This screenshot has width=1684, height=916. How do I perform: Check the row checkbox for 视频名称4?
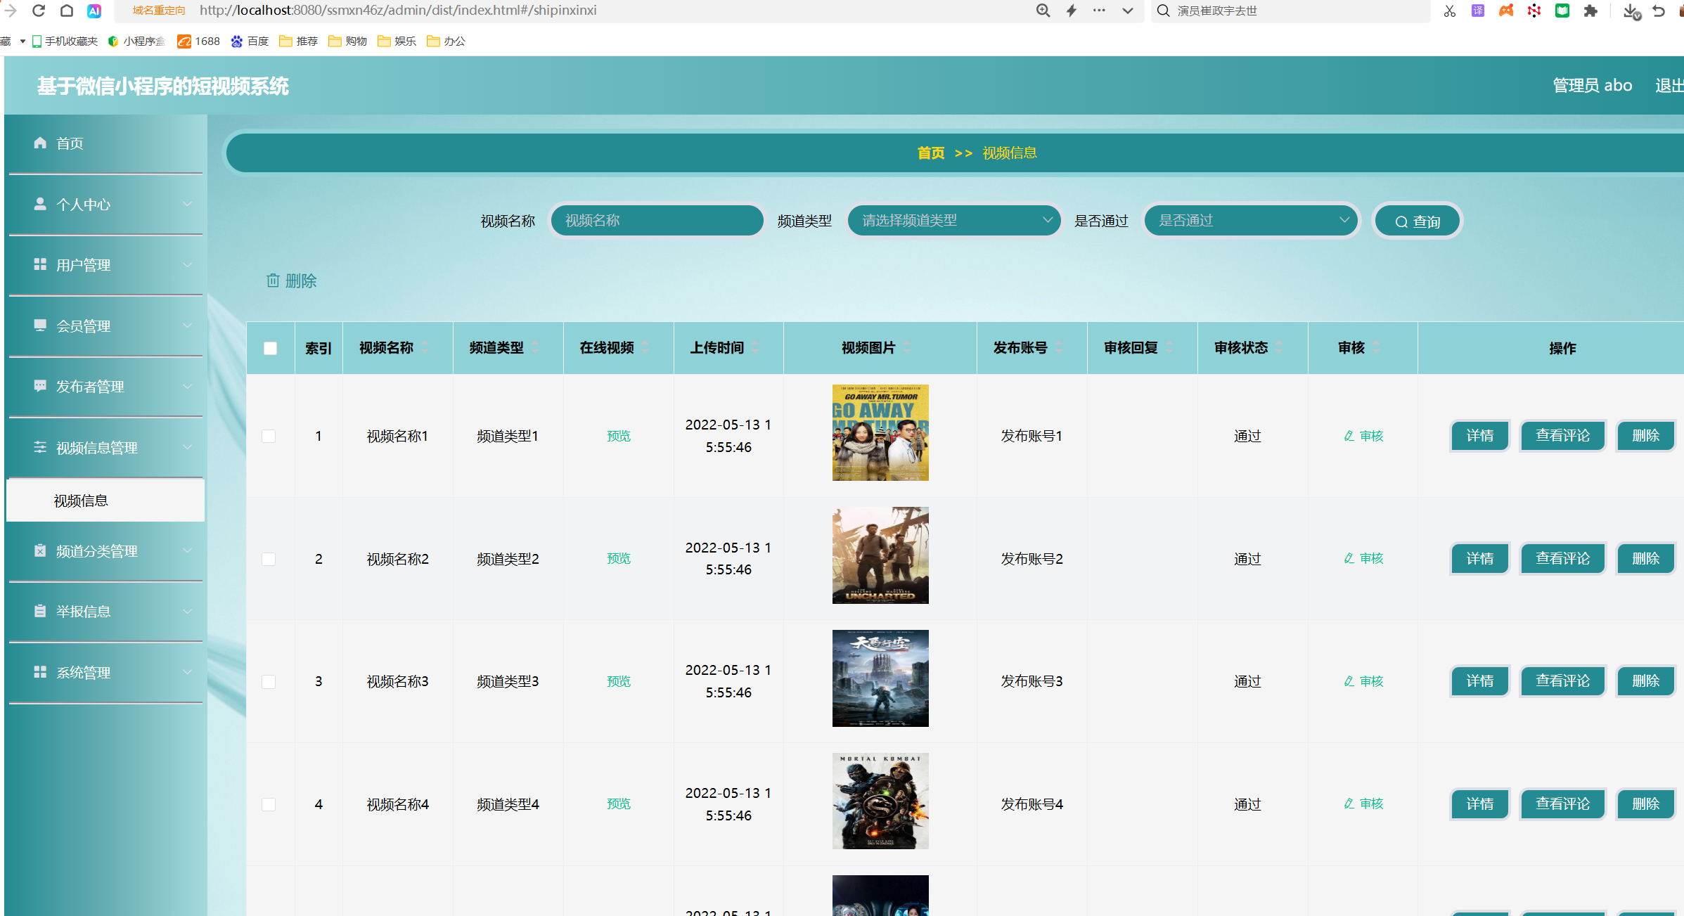269,804
